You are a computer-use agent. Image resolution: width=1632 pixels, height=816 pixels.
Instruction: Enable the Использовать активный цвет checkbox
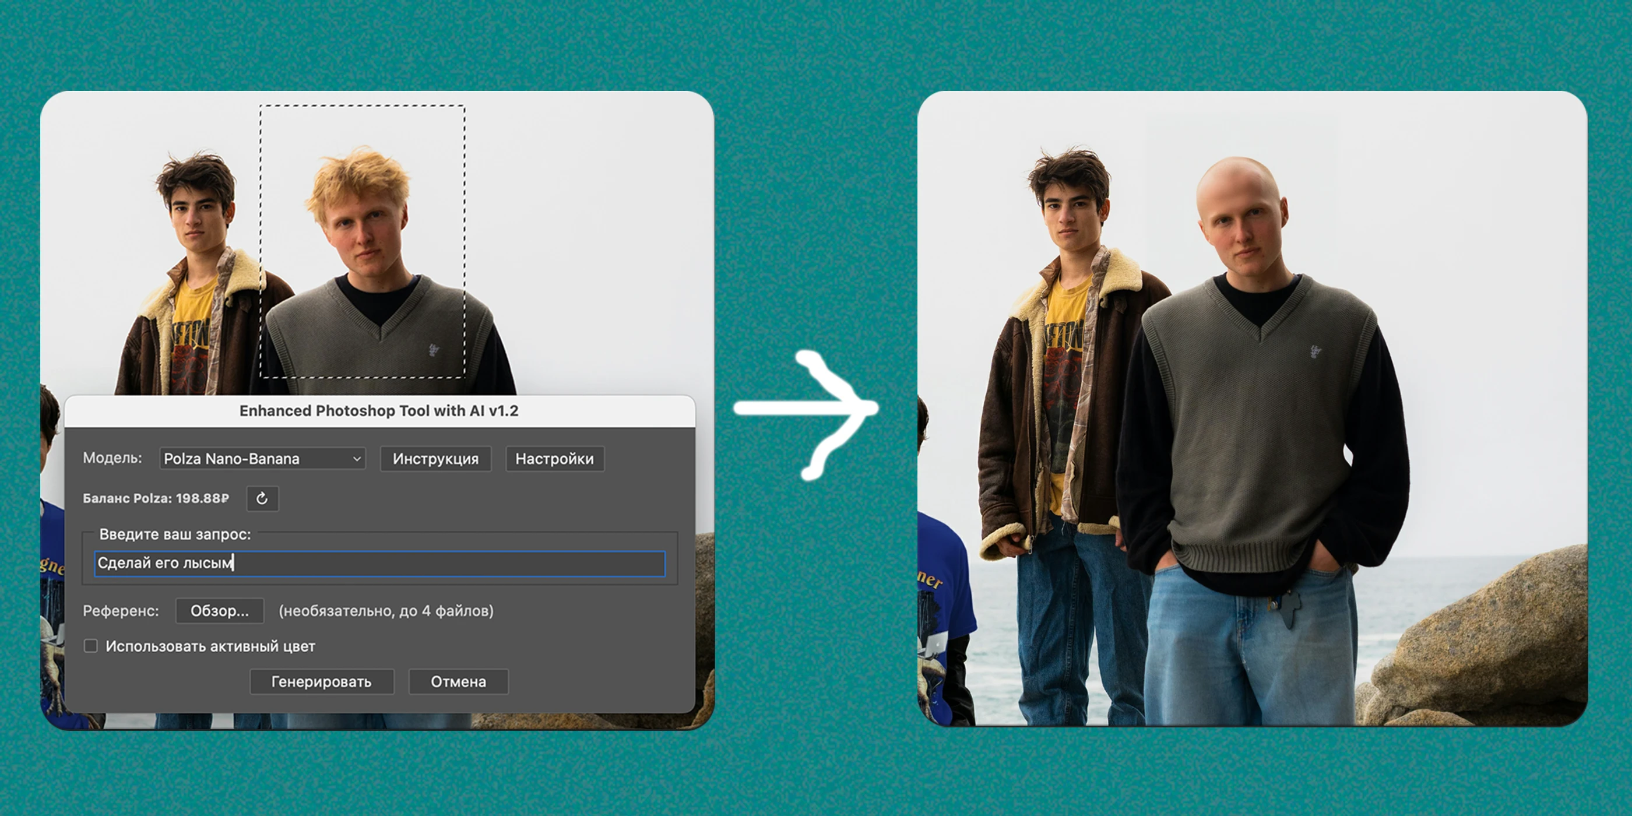tap(90, 646)
